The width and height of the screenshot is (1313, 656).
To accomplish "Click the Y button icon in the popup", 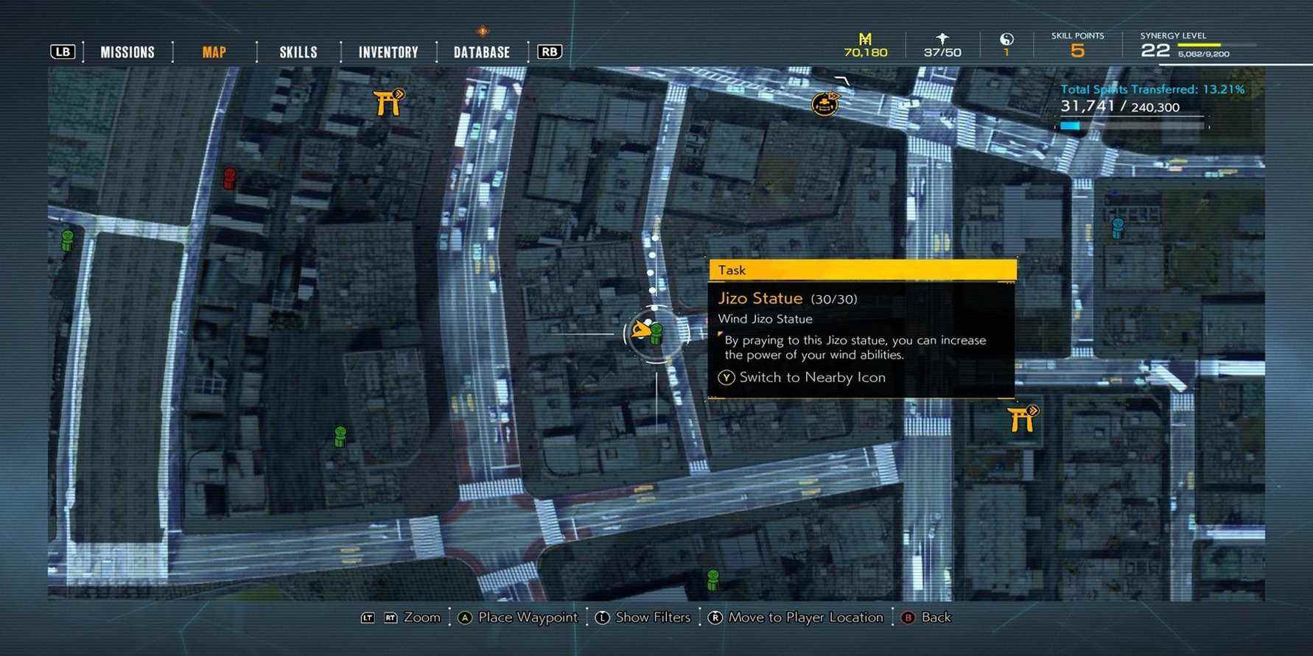I will [x=726, y=378].
